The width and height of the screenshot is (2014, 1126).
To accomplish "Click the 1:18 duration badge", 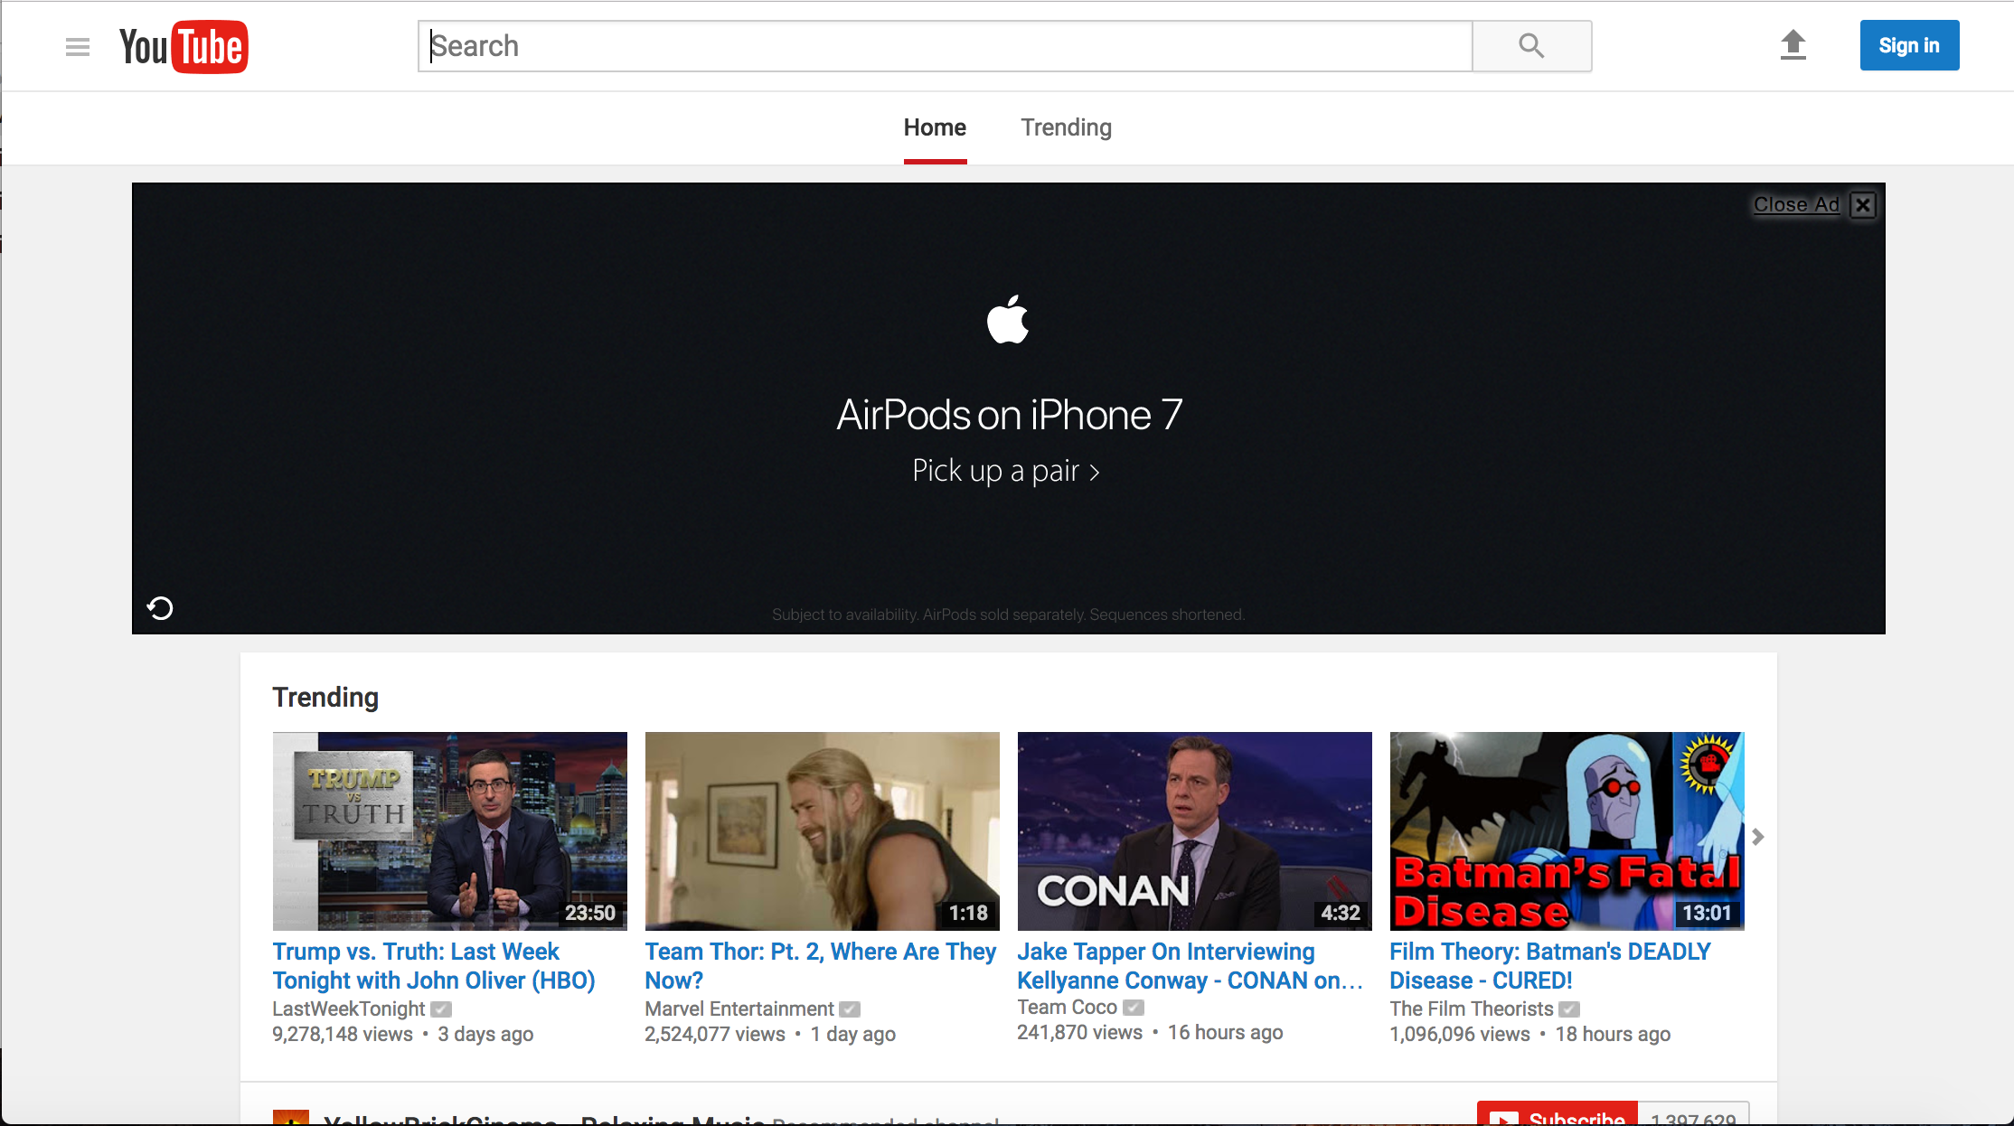I will coord(968,914).
